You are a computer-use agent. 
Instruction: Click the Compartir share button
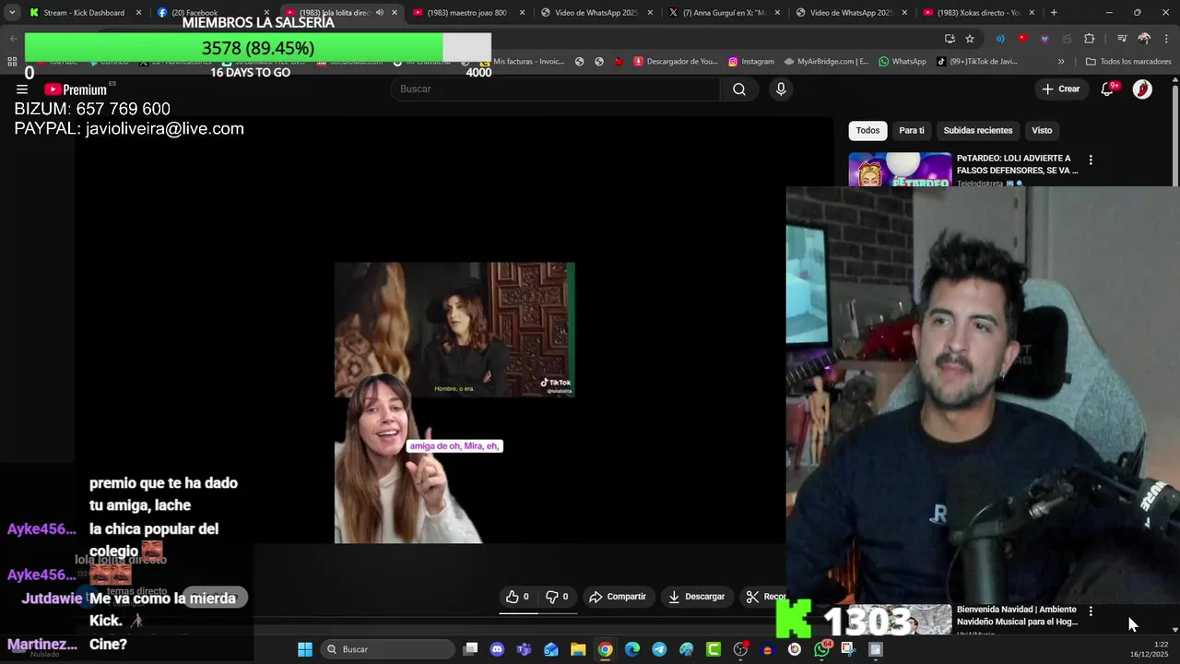(x=618, y=597)
